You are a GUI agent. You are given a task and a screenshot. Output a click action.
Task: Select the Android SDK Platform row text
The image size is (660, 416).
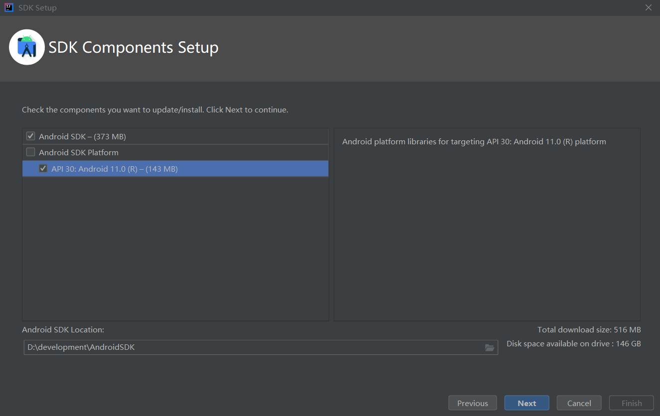click(79, 153)
